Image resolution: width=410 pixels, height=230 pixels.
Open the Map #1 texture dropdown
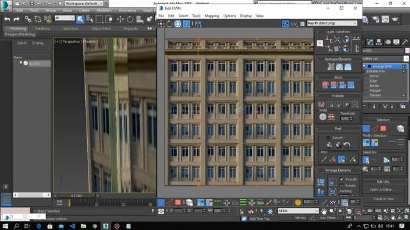[x=332, y=23]
